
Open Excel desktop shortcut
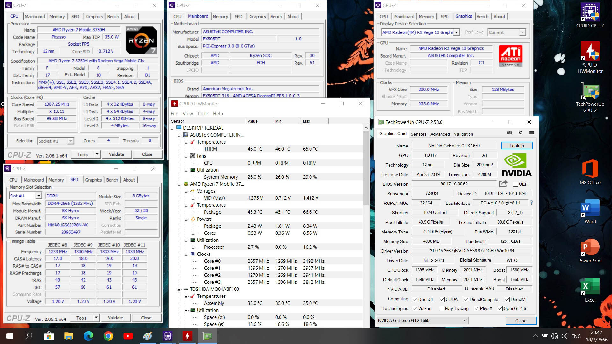(590, 290)
